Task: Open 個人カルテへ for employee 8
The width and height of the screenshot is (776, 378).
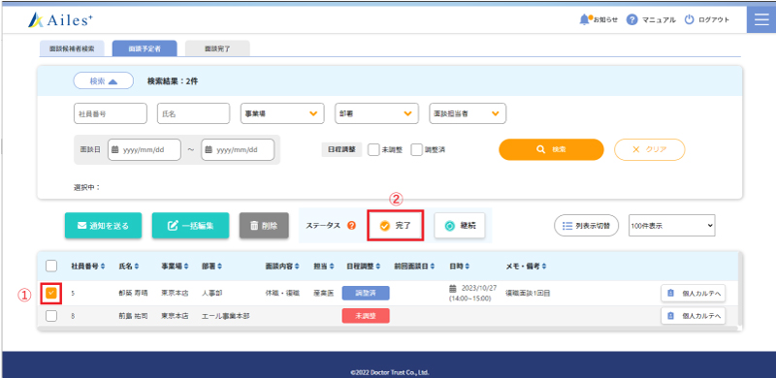Action: [x=694, y=316]
